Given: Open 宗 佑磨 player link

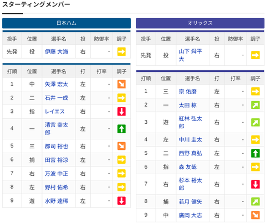Looking at the screenshot, I should tap(188, 91).
